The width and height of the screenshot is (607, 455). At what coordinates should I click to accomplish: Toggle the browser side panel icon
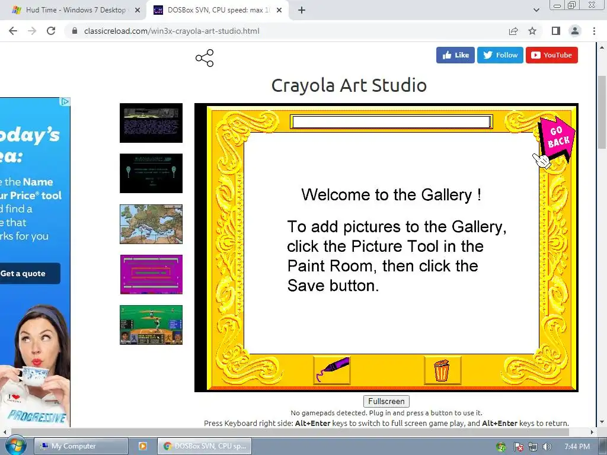[556, 31]
